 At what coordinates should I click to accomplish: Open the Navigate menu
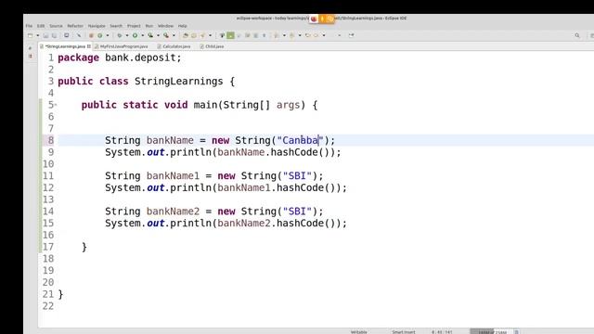tap(97, 26)
